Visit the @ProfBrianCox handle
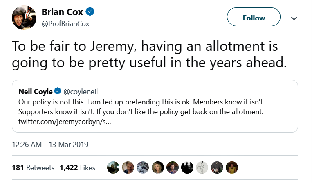Screen dimensions: 312x183 click(x=65, y=23)
